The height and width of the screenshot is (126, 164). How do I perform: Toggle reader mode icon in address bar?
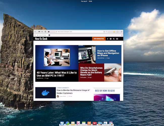coord(104,32)
